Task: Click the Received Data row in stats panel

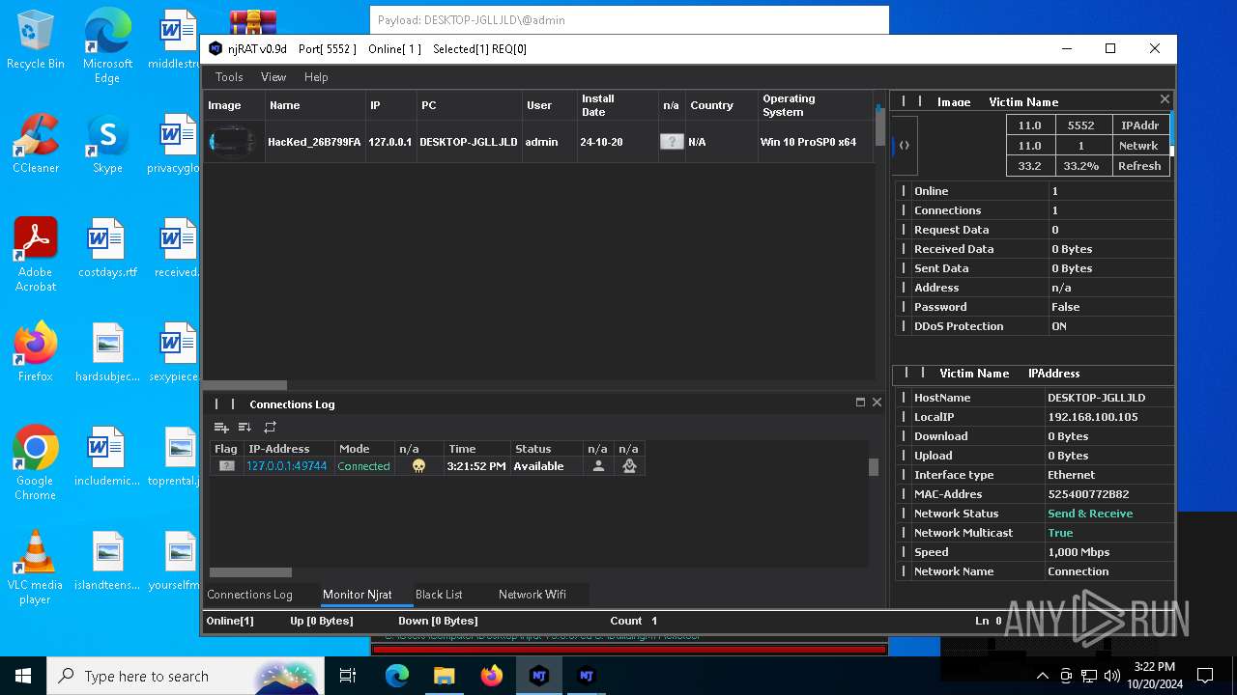Action: pos(1034,249)
